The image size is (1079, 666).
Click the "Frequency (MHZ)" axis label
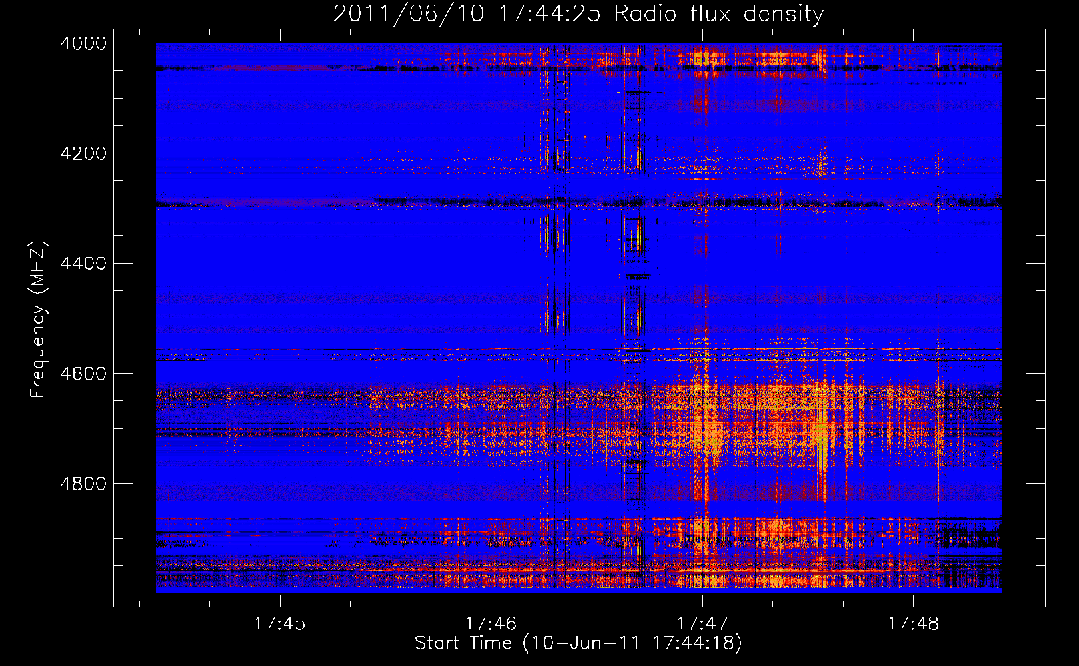[39, 320]
